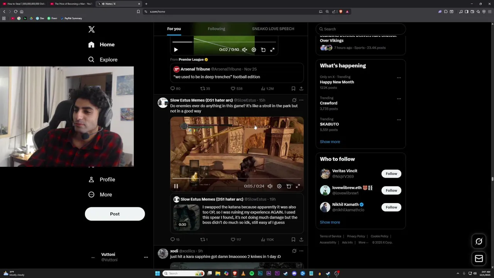This screenshot has height=278, width=494.
Task: Open the Messages floating button
Action: [479, 259]
